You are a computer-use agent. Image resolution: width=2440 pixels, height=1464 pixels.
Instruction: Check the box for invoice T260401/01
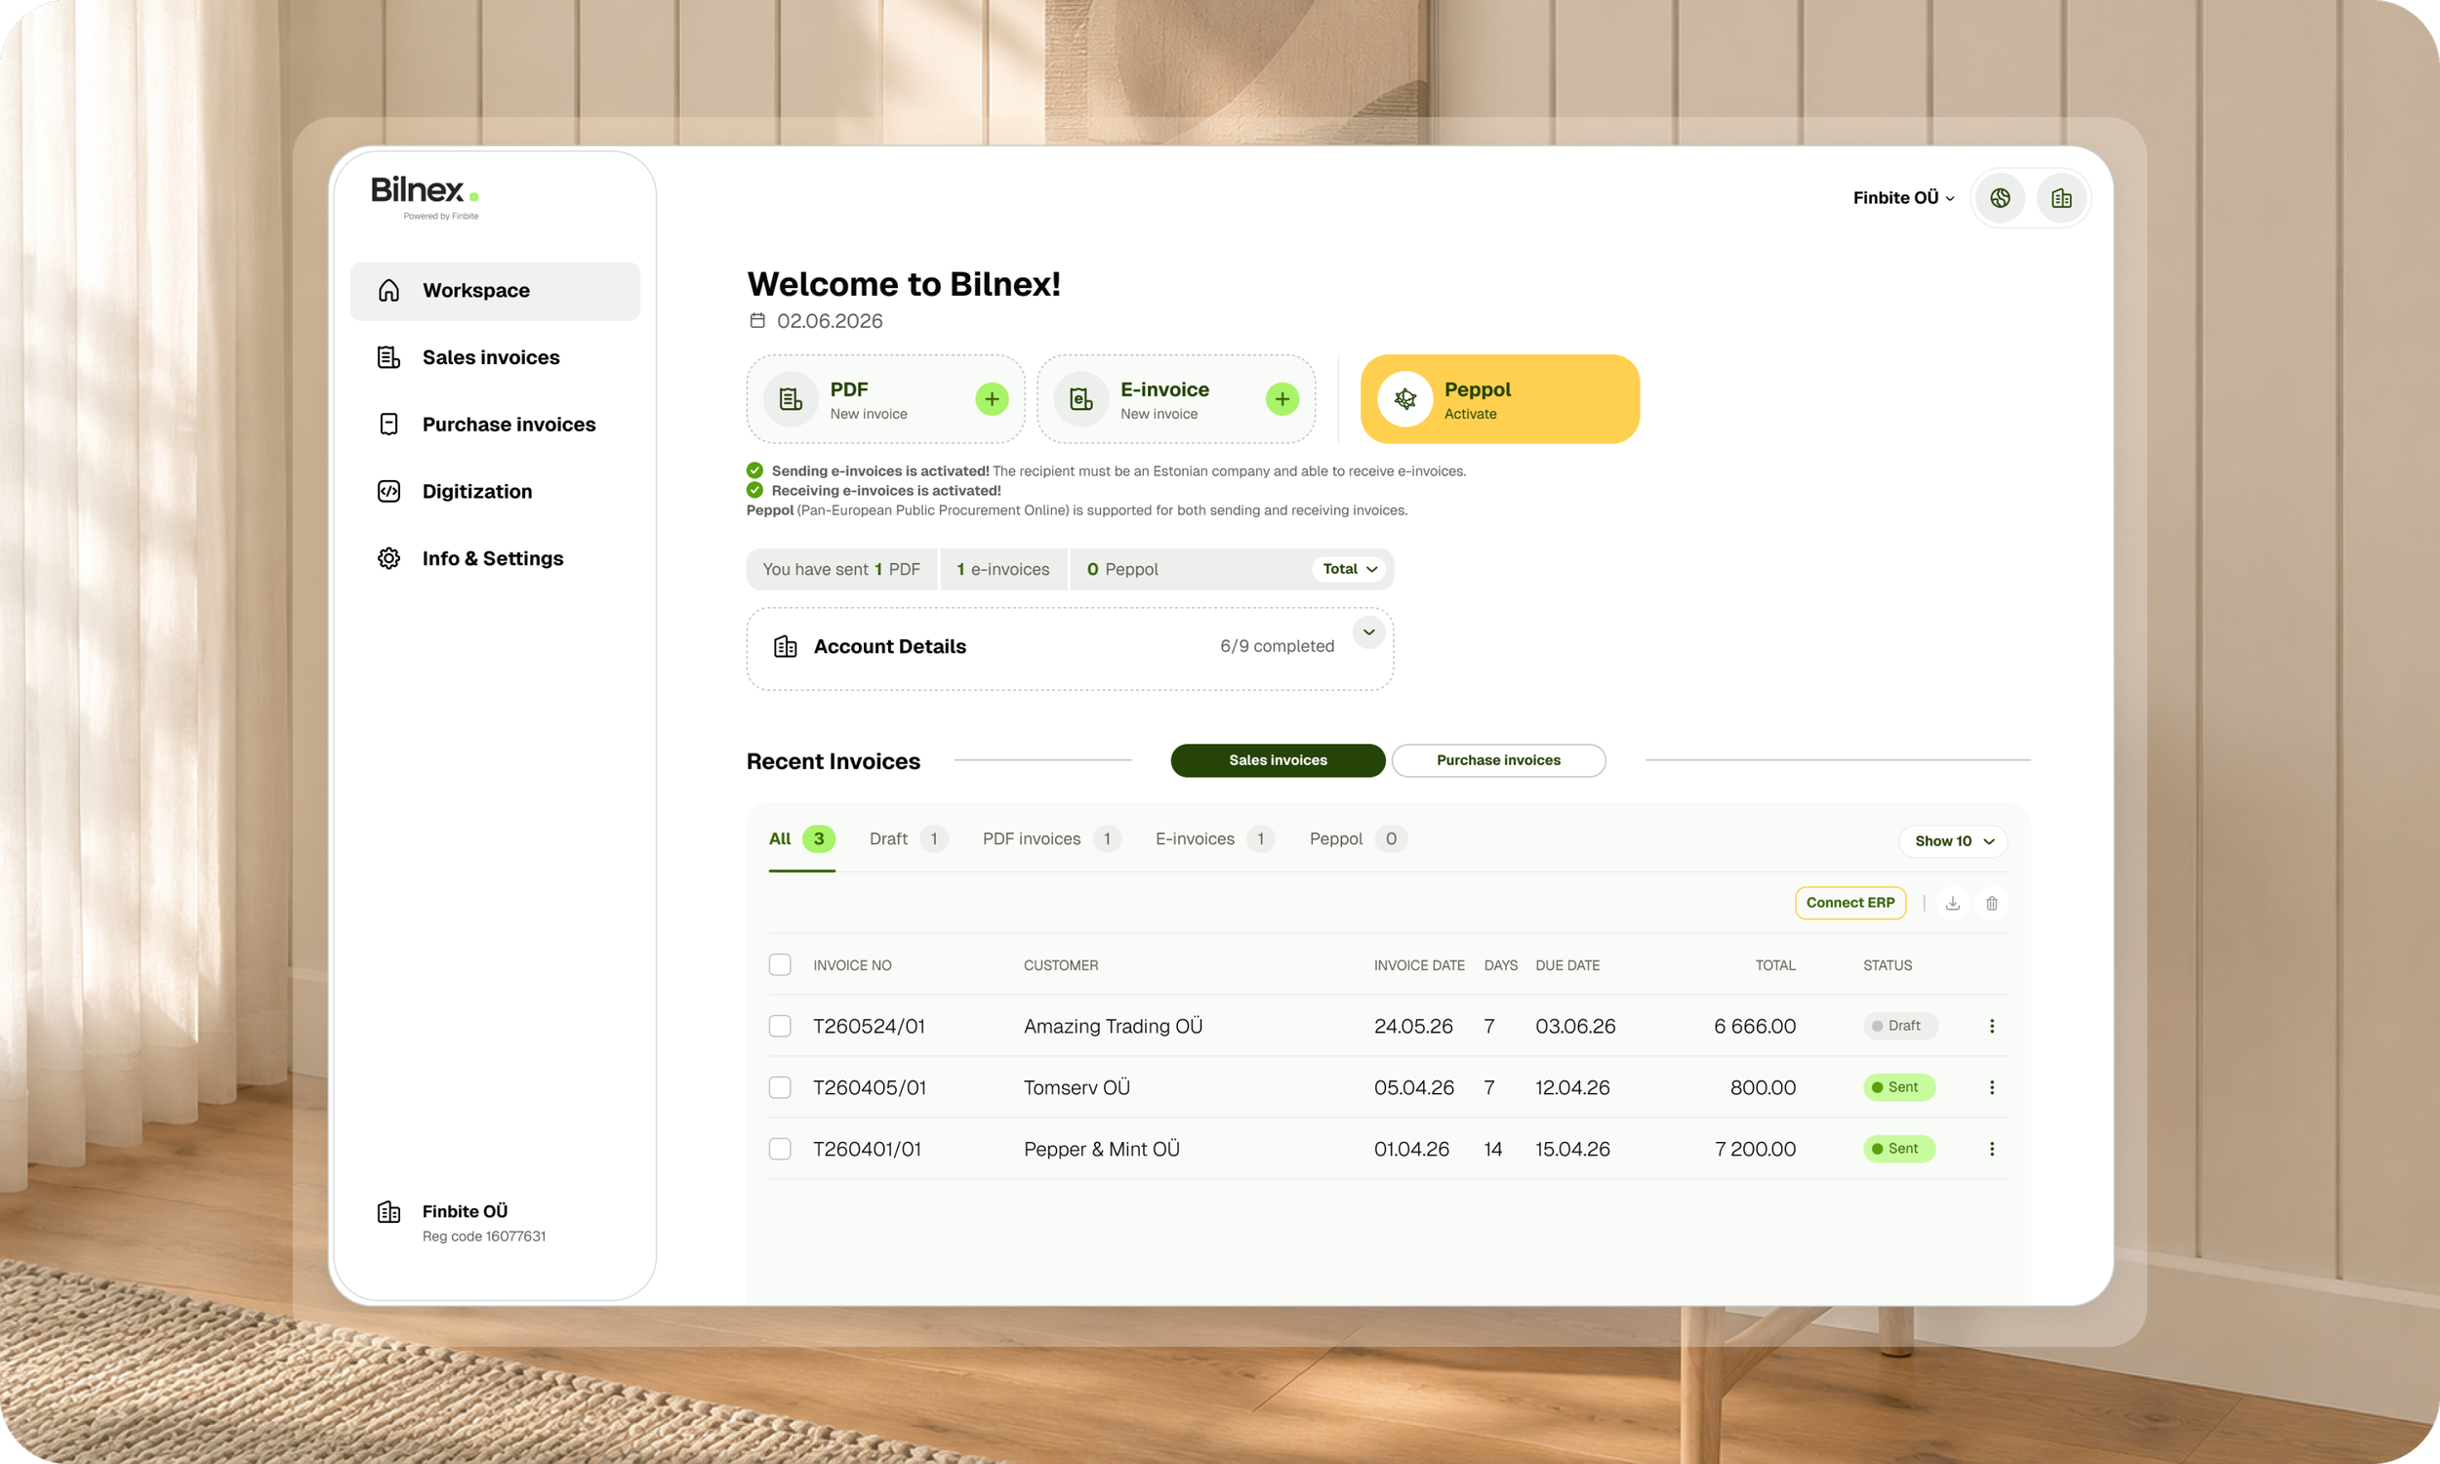pyautogui.click(x=779, y=1149)
